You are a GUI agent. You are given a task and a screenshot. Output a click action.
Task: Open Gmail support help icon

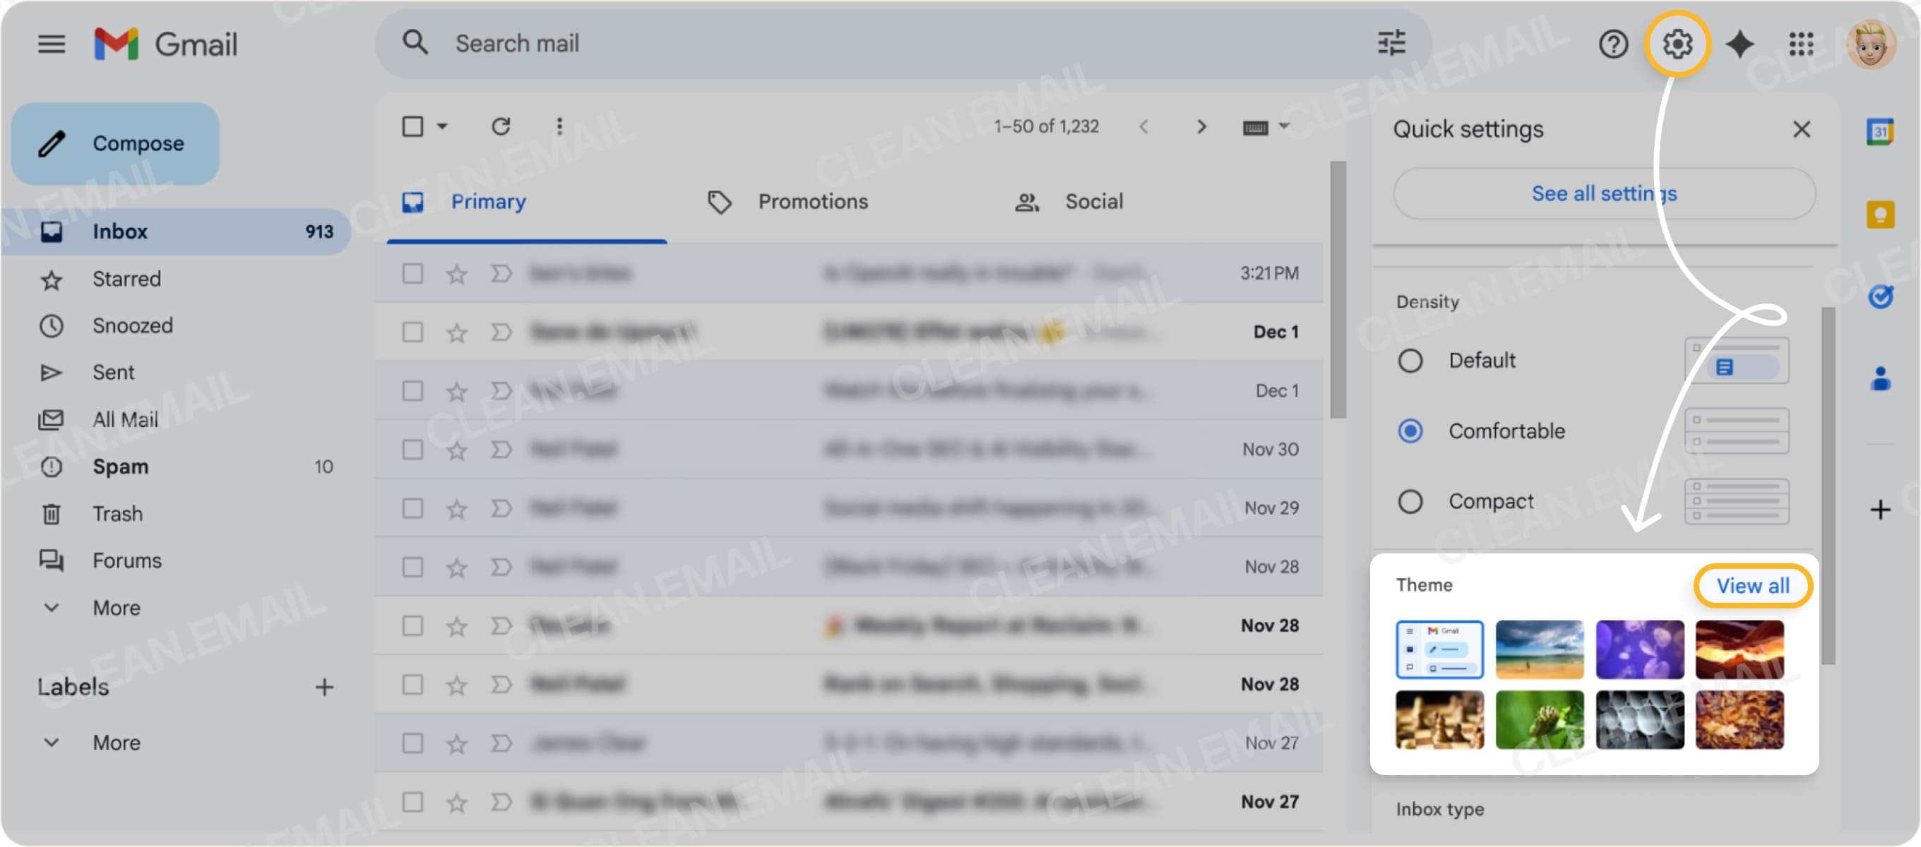(1612, 44)
